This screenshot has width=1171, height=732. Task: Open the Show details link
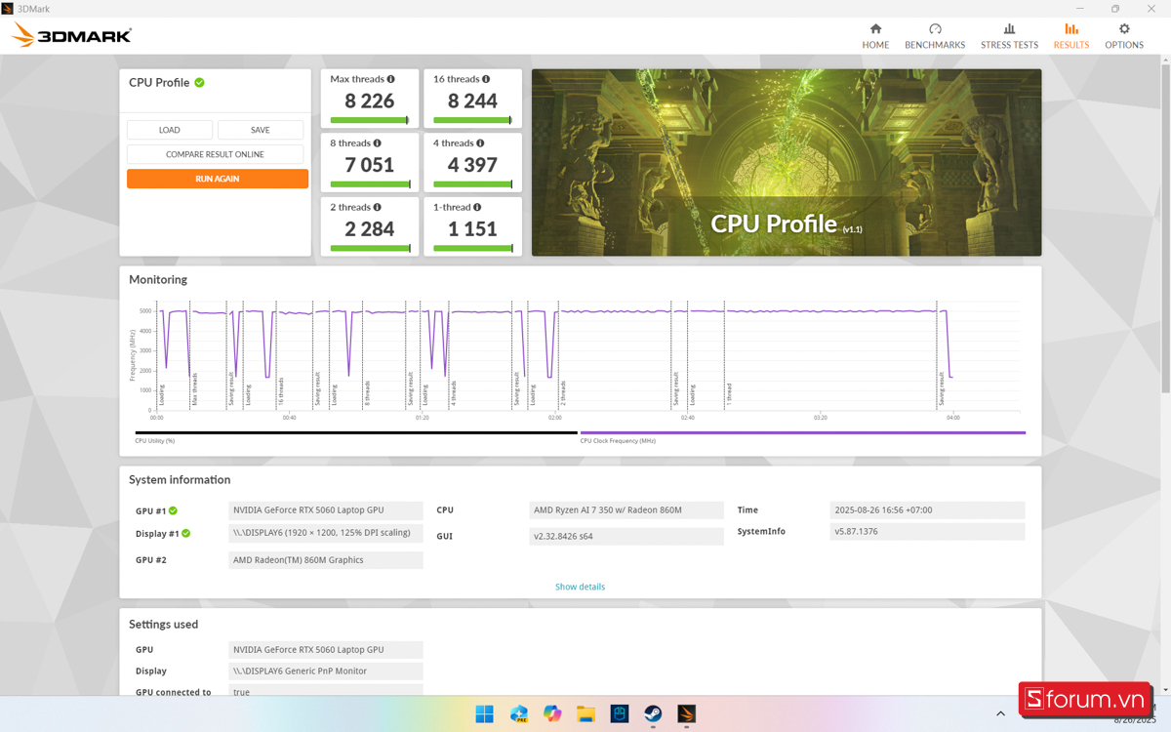coord(580,587)
